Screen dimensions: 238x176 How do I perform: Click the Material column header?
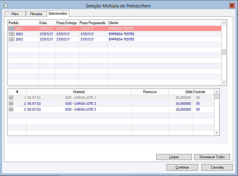[79, 92]
